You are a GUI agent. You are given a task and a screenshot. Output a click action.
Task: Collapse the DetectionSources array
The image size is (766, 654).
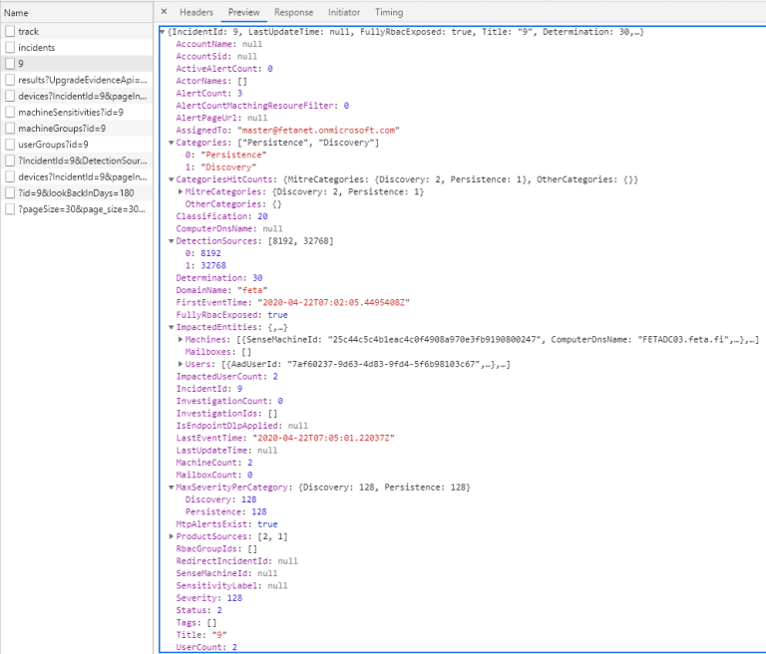tap(171, 241)
